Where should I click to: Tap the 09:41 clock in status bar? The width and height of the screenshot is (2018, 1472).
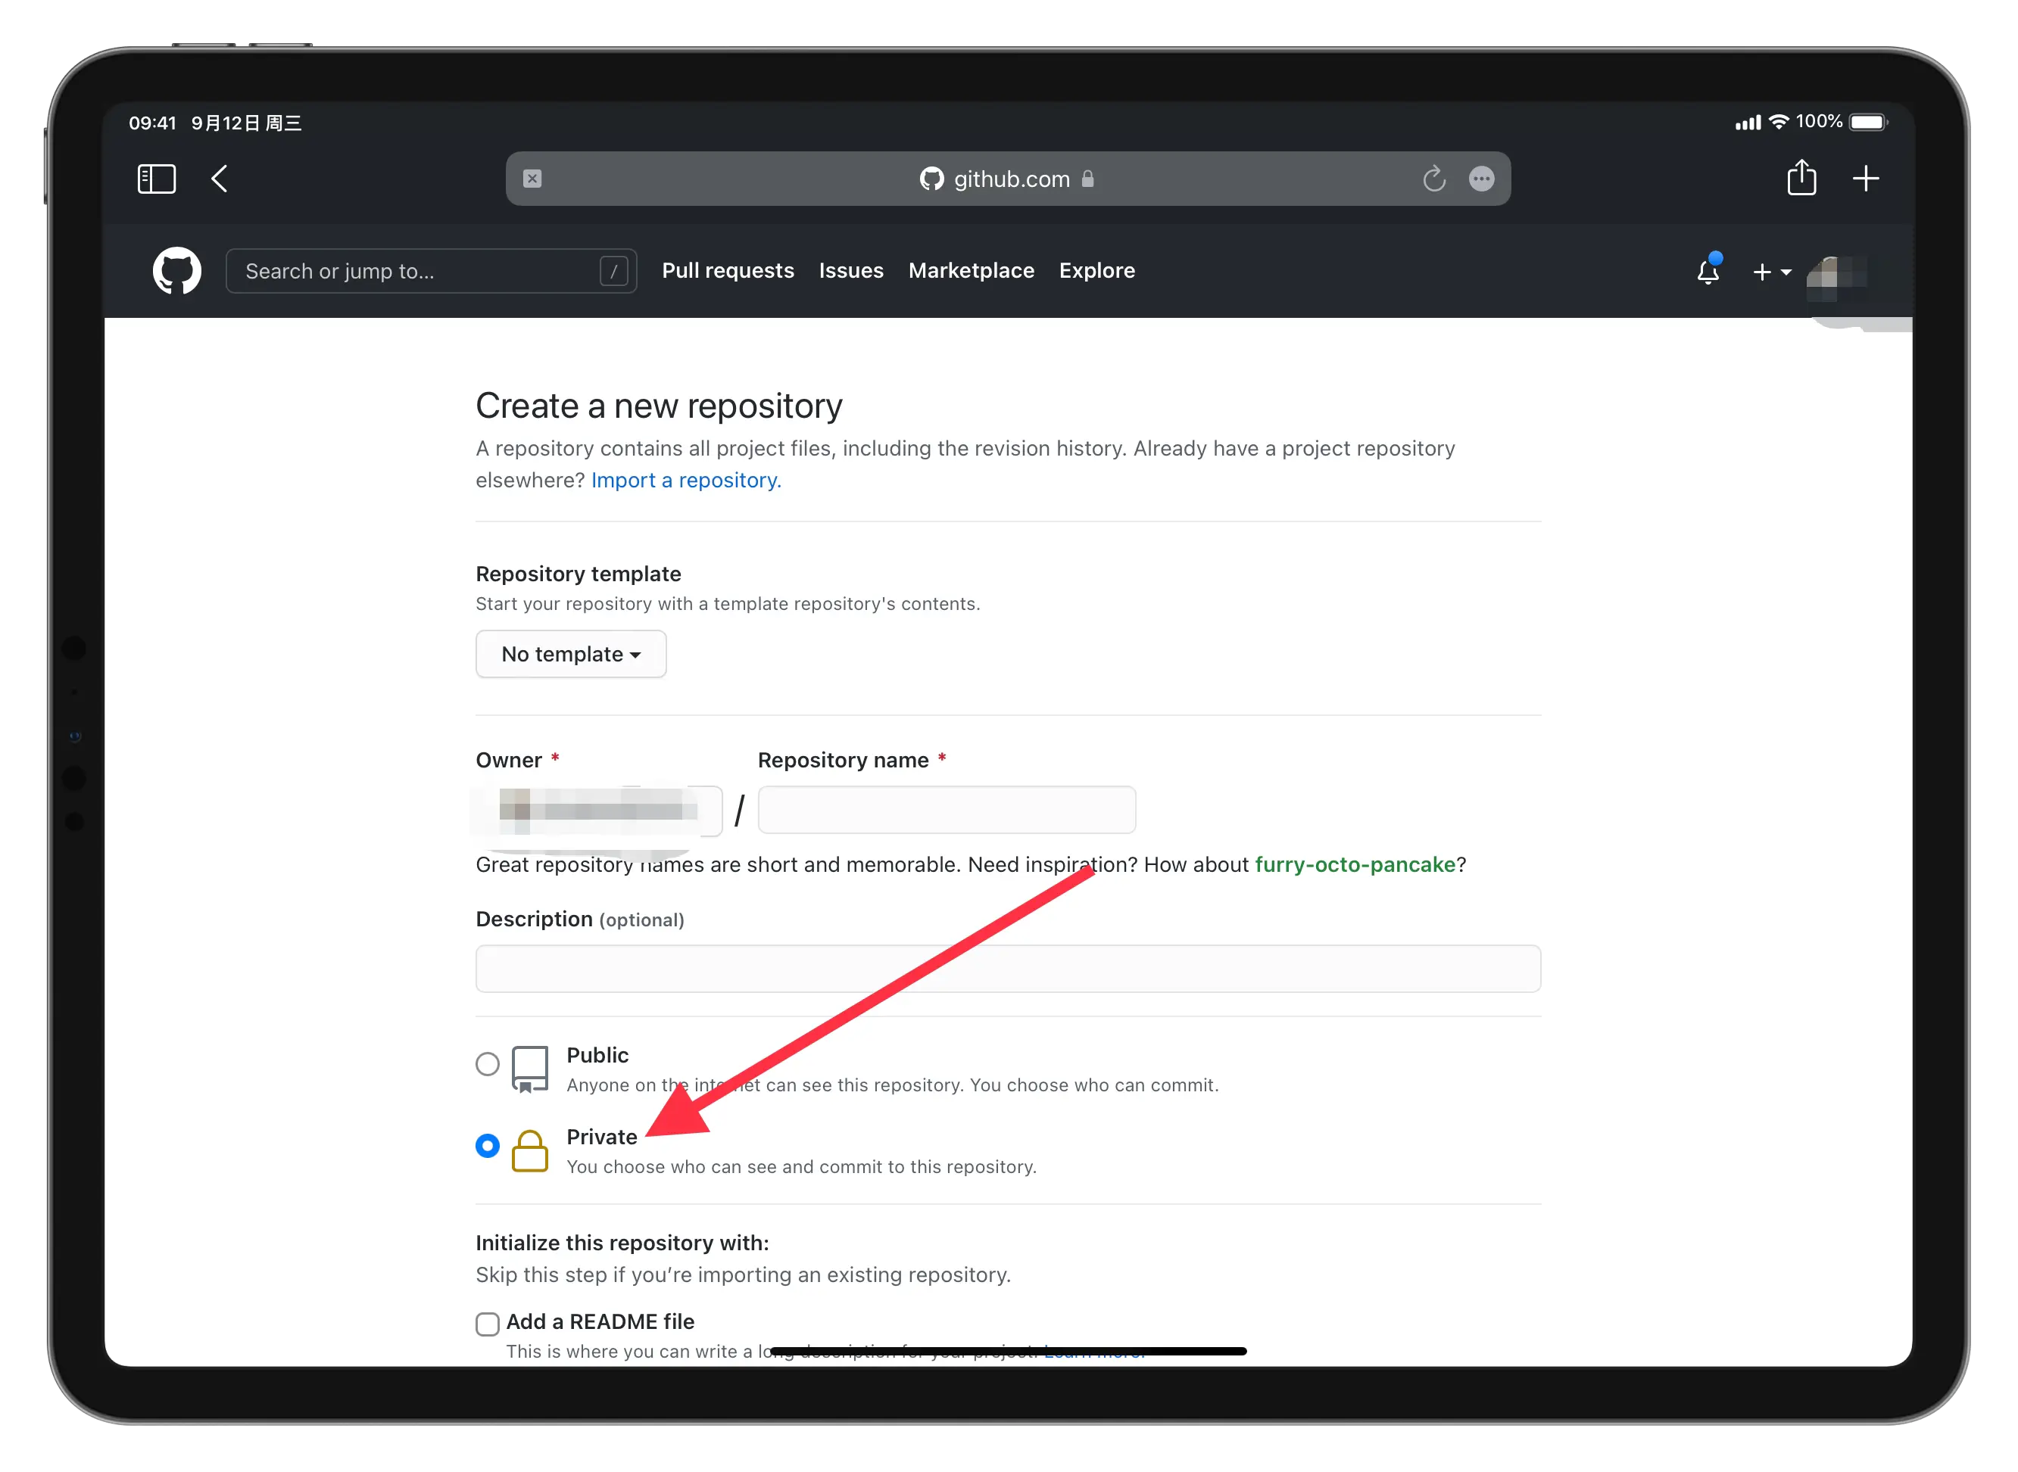152,123
